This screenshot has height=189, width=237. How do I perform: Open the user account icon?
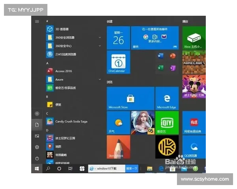coord(37,113)
